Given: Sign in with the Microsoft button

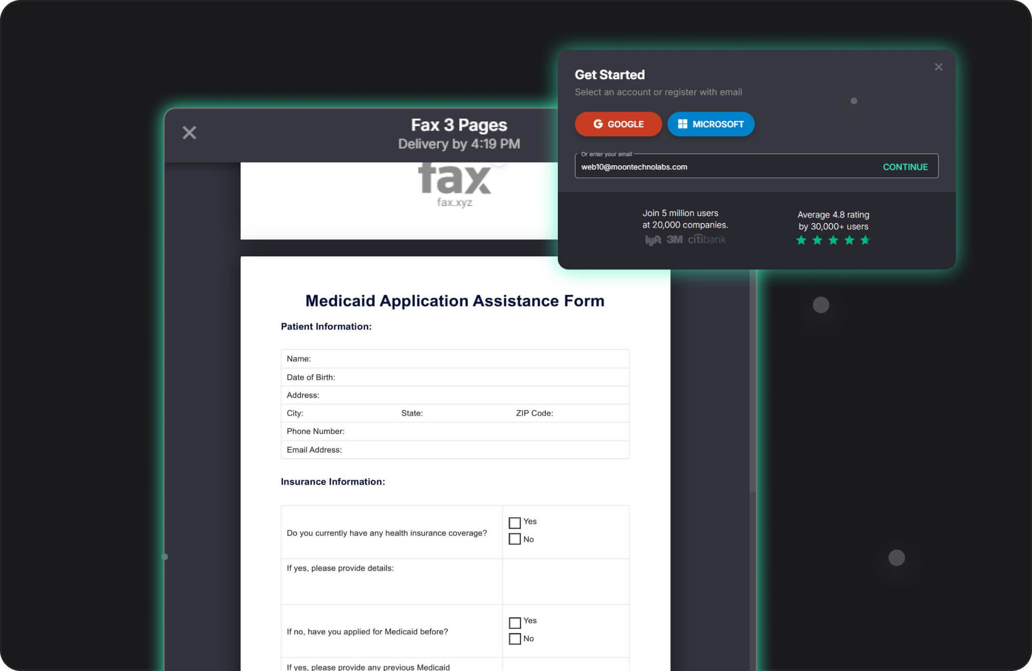Looking at the screenshot, I should [x=711, y=124].
